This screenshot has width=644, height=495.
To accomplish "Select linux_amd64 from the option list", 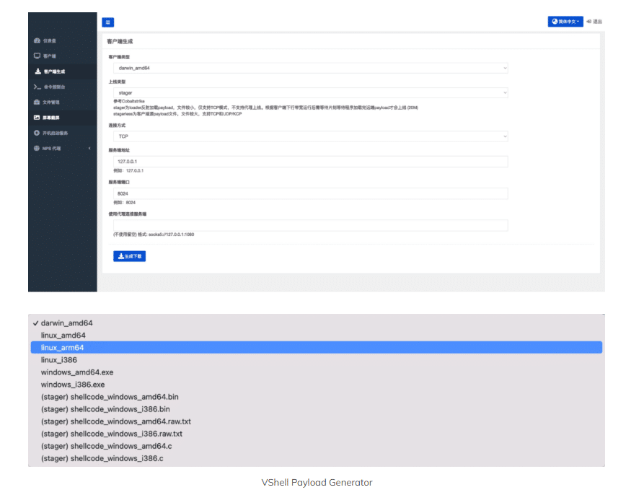I will coord(317,336).
